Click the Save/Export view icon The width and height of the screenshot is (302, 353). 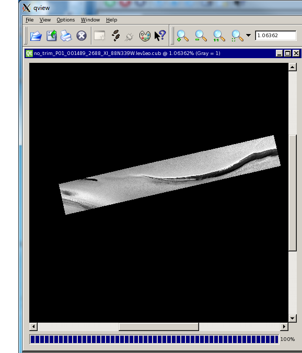(x=52, y=36)
